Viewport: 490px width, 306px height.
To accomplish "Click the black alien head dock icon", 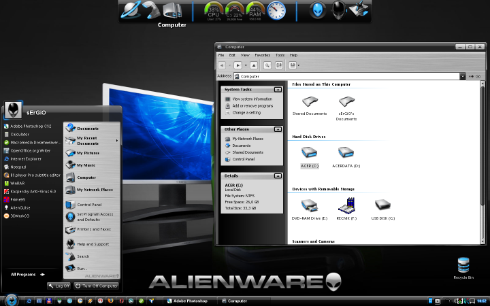I will pos(338,10).
